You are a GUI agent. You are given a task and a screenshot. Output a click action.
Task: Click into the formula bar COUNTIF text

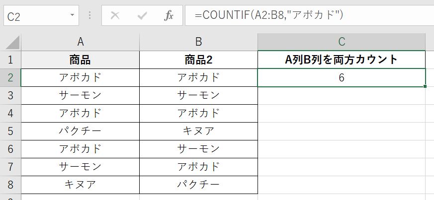(268, 16)
